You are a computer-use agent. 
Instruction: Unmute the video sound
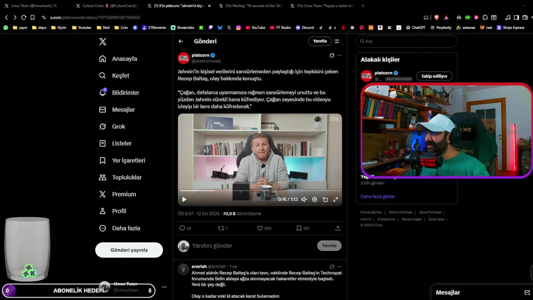tap(304, 200)
